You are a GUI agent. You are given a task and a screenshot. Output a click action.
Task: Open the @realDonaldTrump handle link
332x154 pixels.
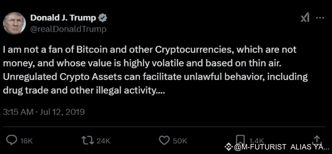68,29
